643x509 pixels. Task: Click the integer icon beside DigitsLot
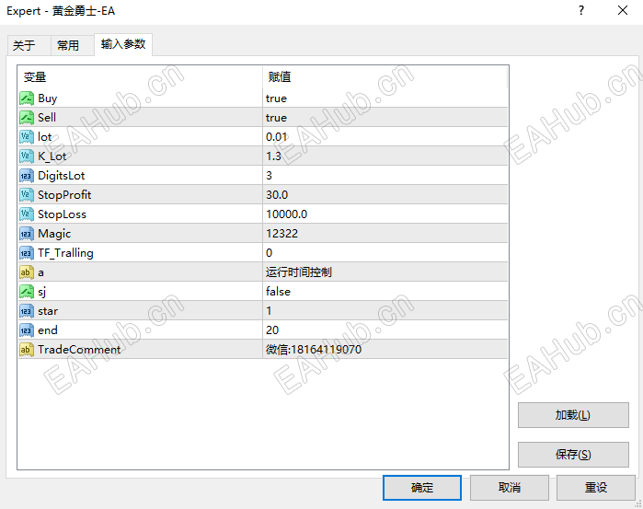pos(27,176)
